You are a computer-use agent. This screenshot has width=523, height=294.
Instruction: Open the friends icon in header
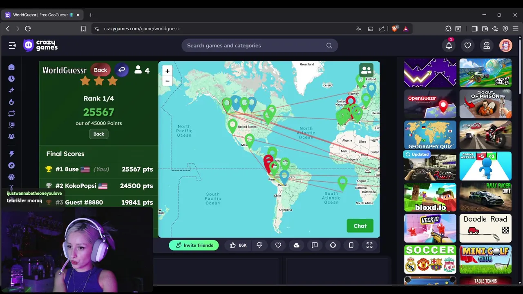[487, 45]
